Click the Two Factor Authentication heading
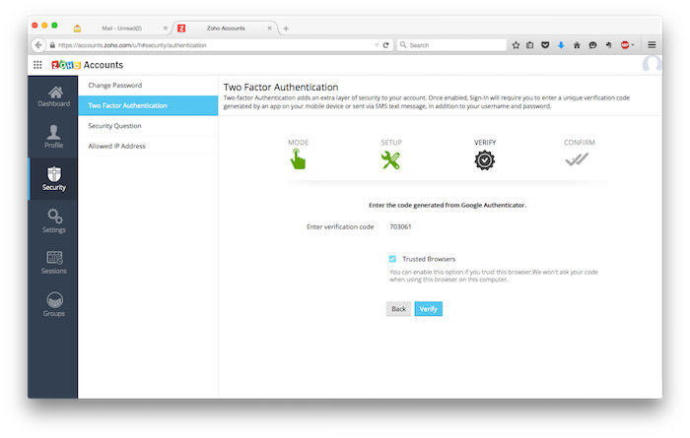The width and height of the screenshot is (690, 438). coord(281,87)
